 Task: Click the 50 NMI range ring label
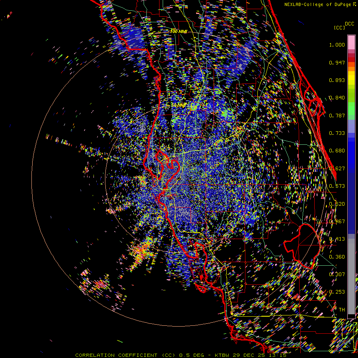tap(179, 105)
